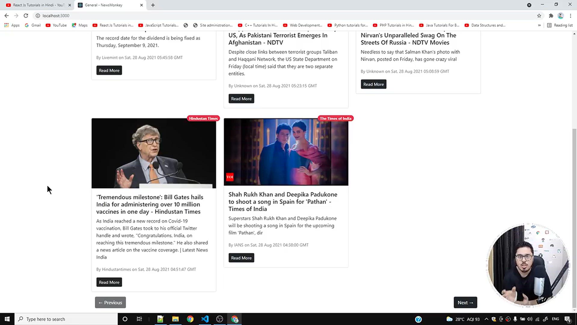This screenshot has height=325, width=577.
Task: Read More on NDTV Movies Nirvan article
Action: tap(374, 84)
